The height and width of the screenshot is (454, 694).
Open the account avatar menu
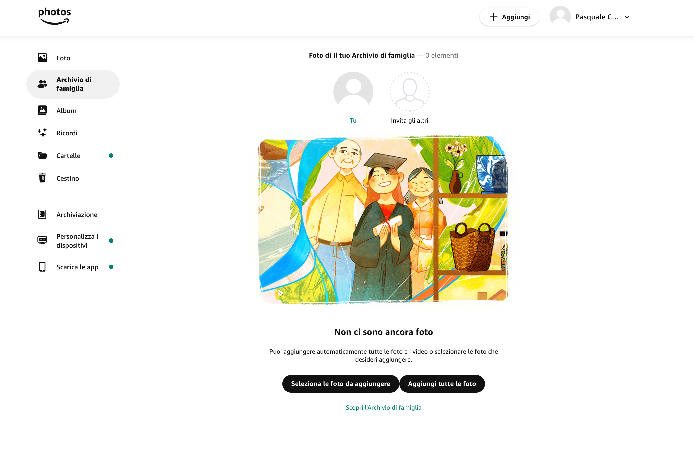pyautogui.click(x=560, y=17)
